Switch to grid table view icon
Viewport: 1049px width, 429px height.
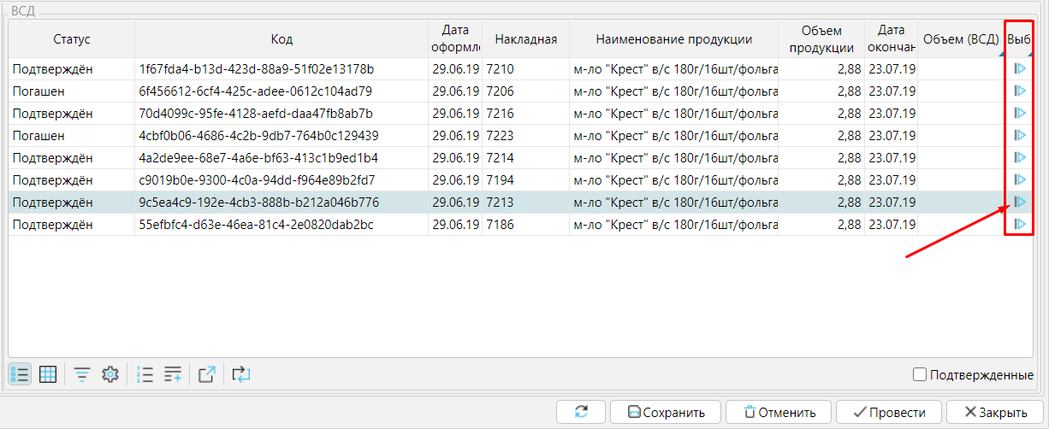tap(48, 374)
